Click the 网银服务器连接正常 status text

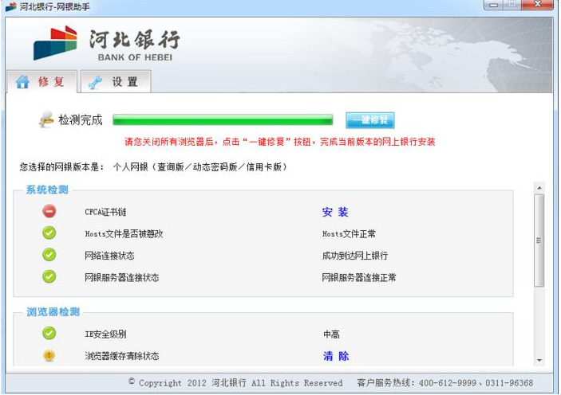[359, 277]
